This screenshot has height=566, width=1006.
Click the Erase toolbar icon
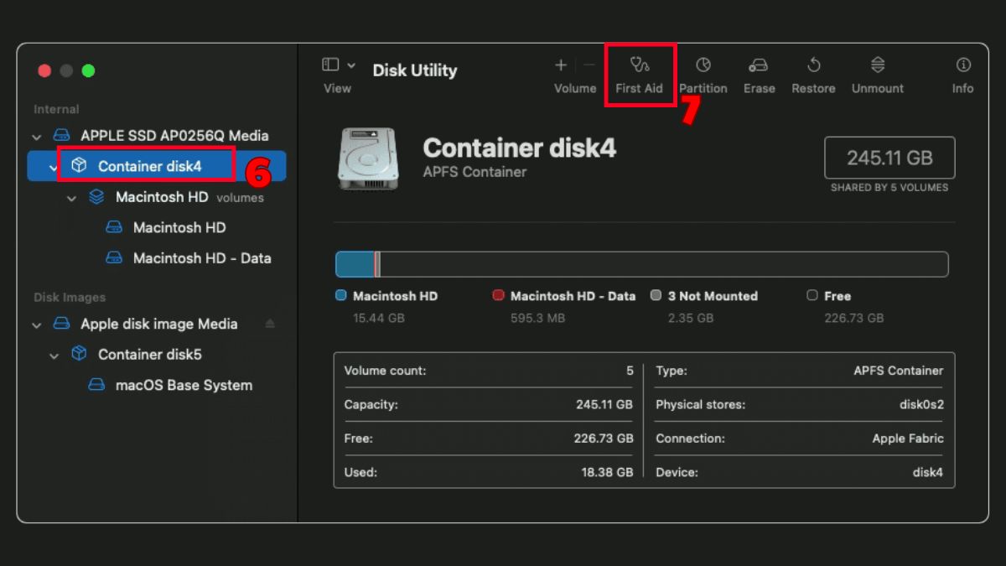pyautogui.click(x=759, y=65)
